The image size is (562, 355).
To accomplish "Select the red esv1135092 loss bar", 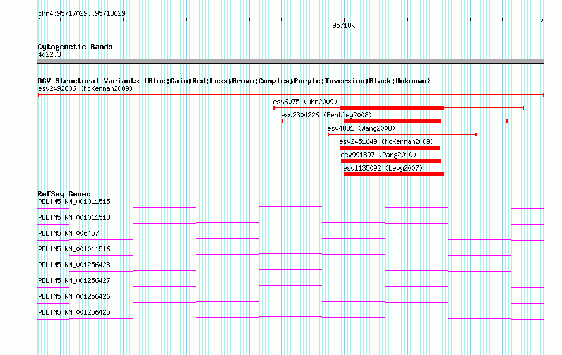I will 393,174.
